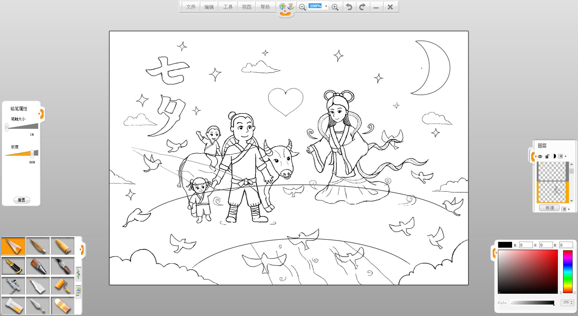Open the 工具 menu

(228, 7)
